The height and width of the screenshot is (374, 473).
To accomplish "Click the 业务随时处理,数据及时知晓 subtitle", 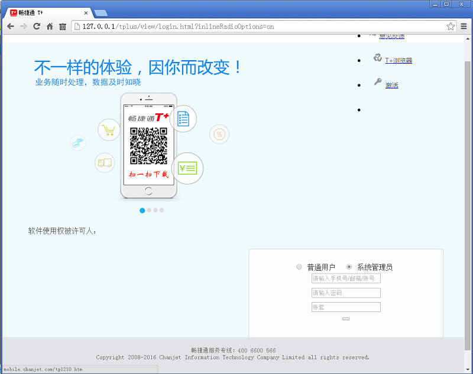I will (x=88, y=82).
